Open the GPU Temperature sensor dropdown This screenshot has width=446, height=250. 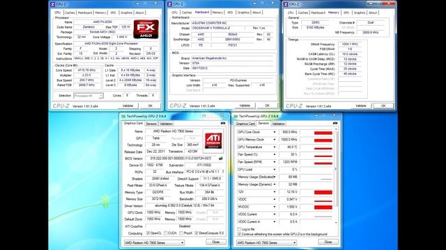274,147
